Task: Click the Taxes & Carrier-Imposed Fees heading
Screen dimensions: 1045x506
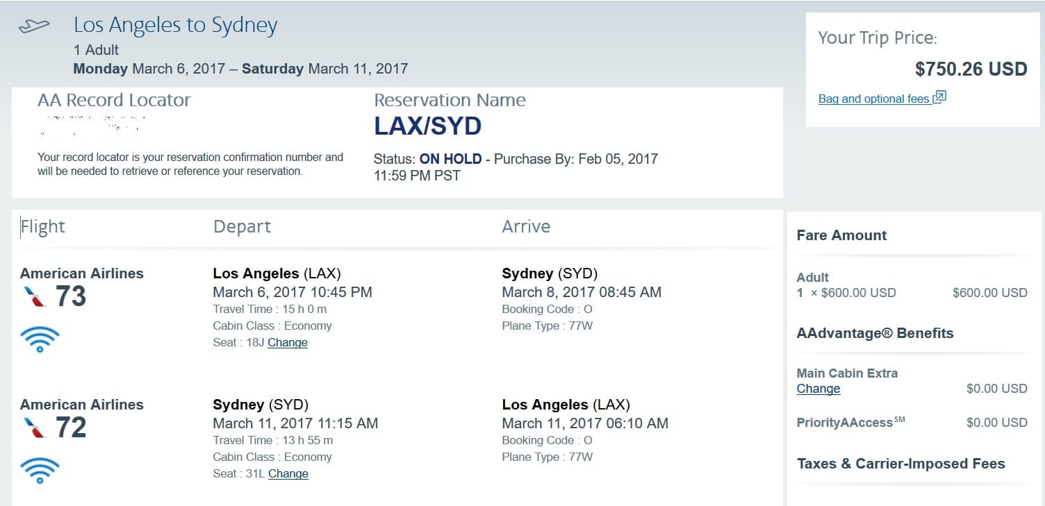Action: (901, 464)
